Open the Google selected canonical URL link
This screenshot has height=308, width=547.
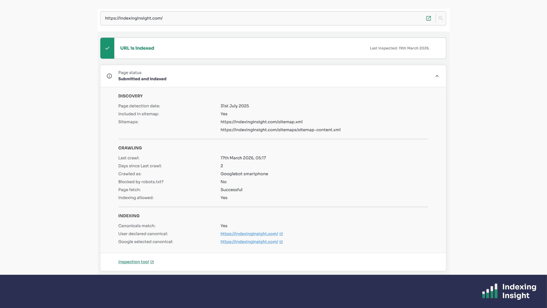(249, 242)
